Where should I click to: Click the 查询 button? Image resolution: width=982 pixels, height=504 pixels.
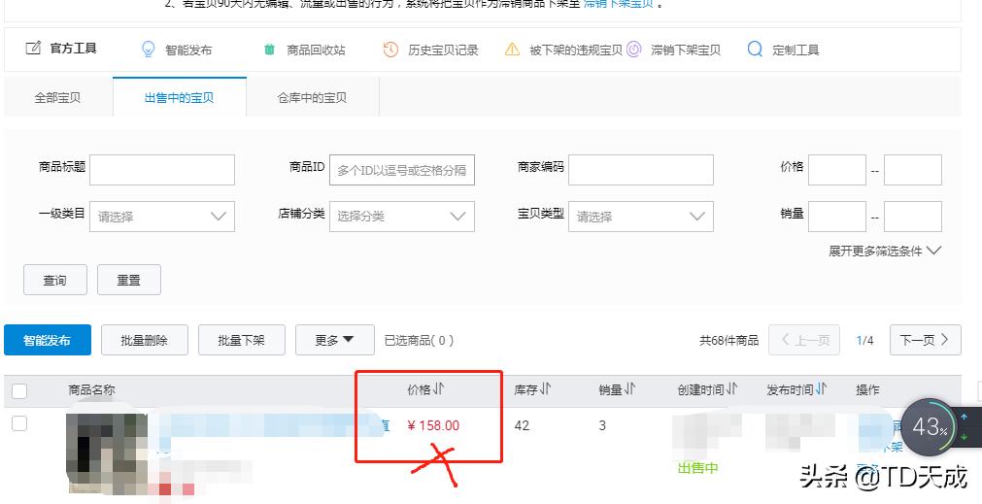(x=55, y=280)
